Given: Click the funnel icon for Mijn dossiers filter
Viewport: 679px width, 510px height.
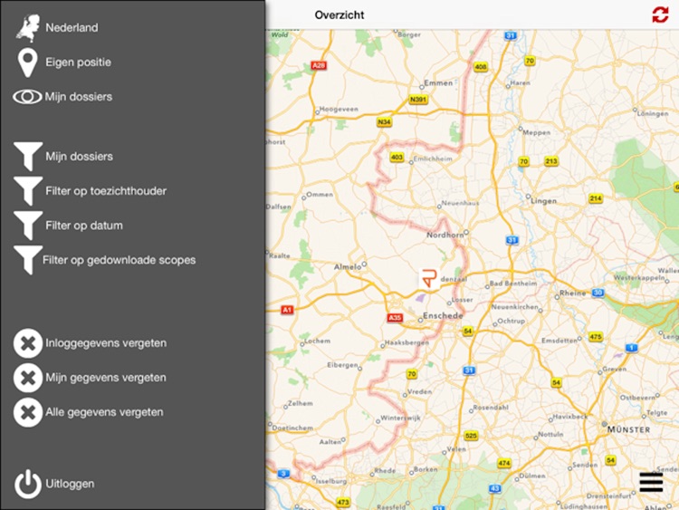Looking at the screenshot, I should pyautogui.click(x=28, y=156).
